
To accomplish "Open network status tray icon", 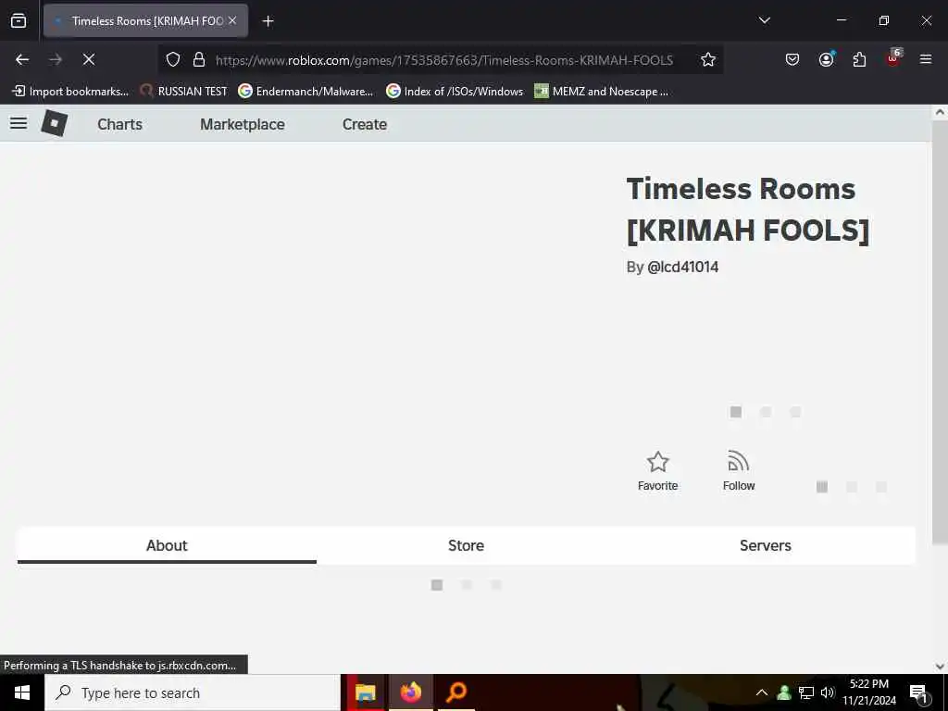I will click(x=806, y=692).
